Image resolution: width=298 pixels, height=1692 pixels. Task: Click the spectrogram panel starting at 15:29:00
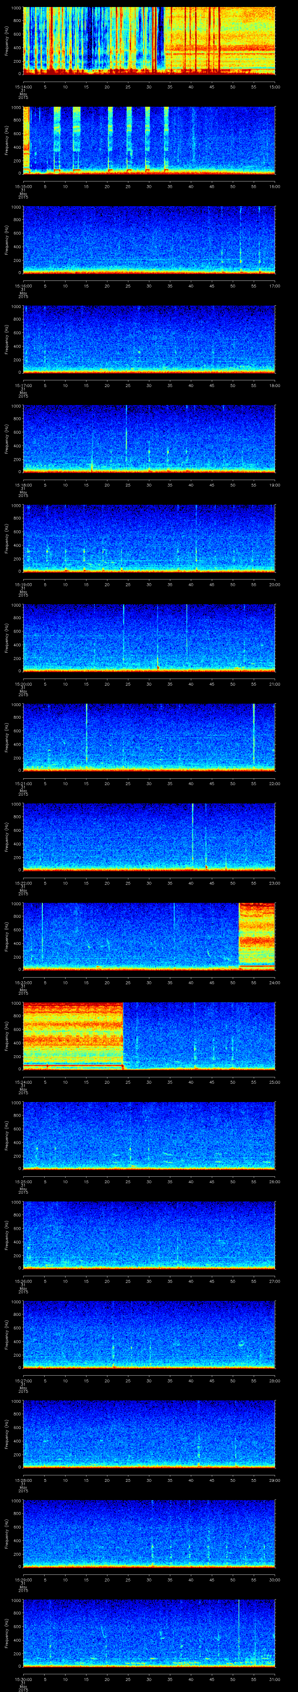pyautogui.click(x=149, y=1533)
